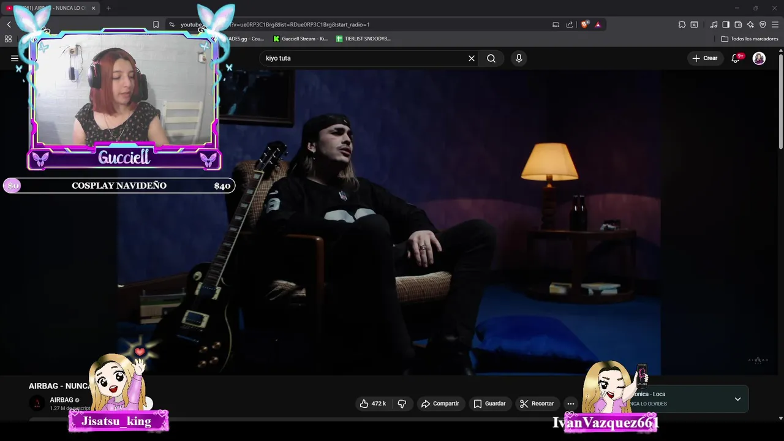Open the apps grid in bookmarks bar
Screen dimensions: 784x441
pos(8,39)
